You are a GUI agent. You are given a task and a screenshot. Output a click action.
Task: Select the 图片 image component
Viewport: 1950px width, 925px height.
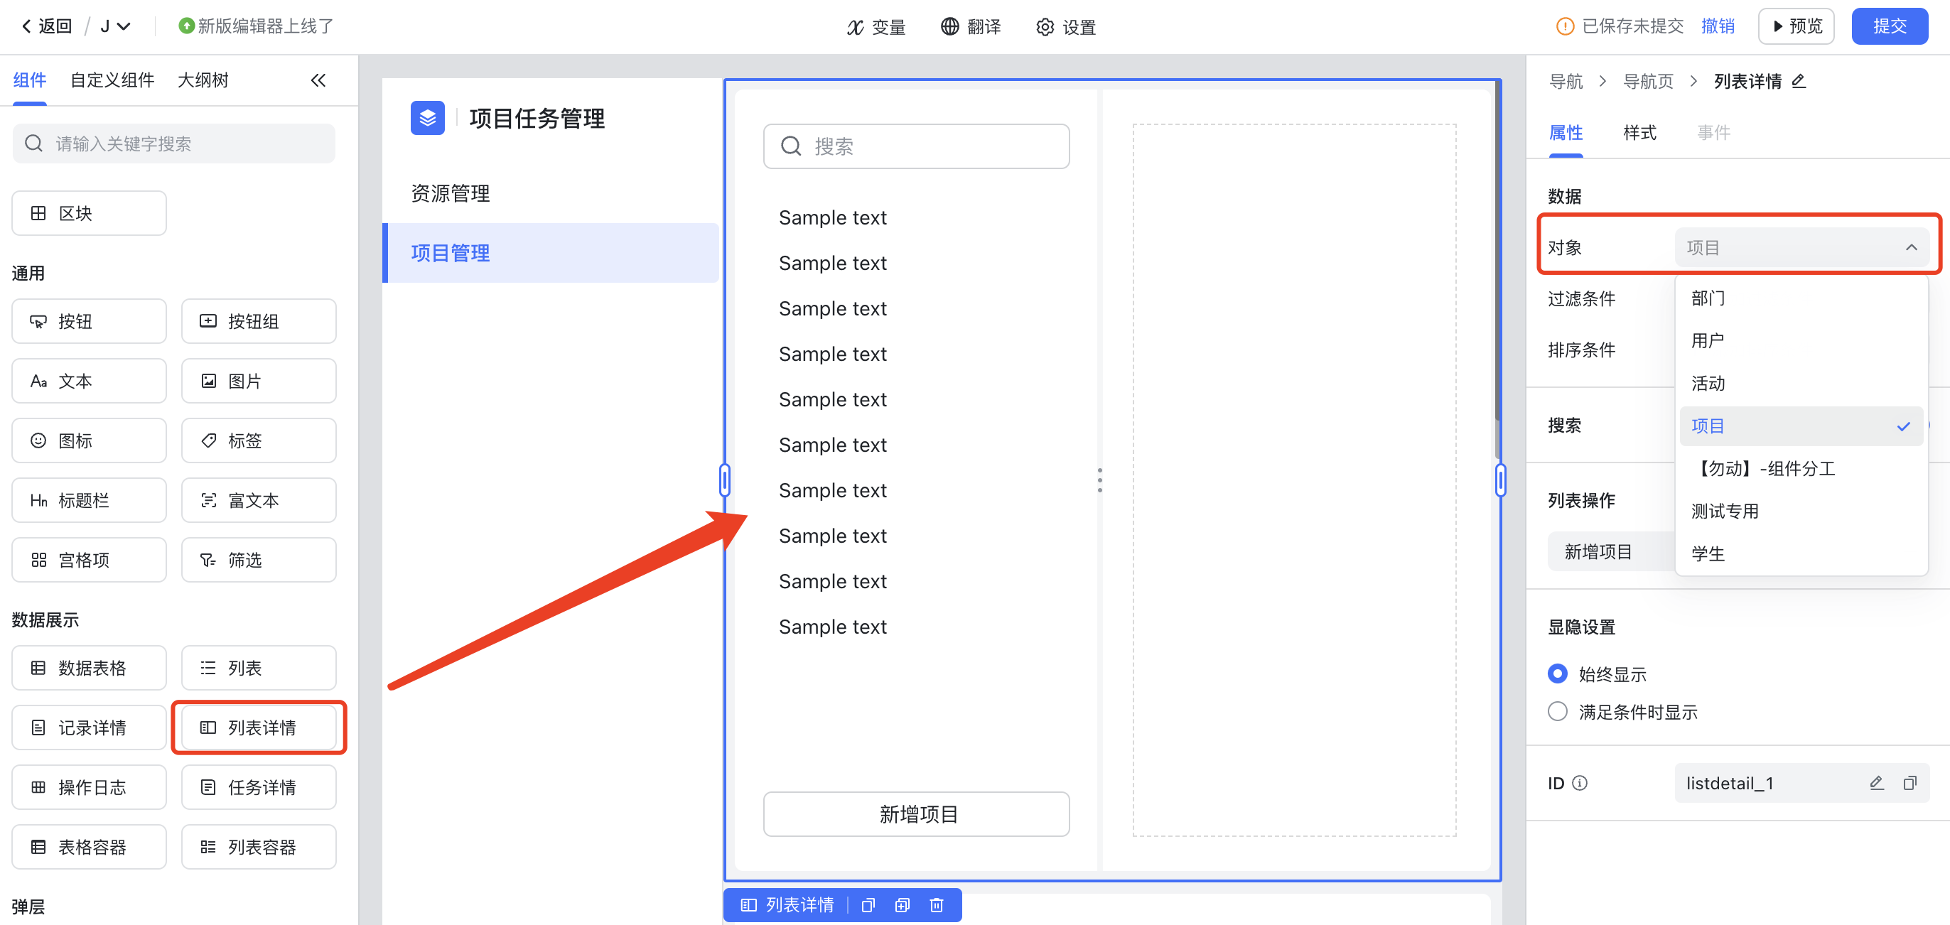[259, 382]
